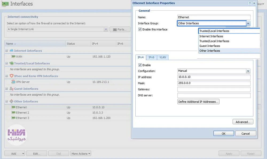
Task: Click the Trusted/Local Interfaces group heading
Action: 32,63
